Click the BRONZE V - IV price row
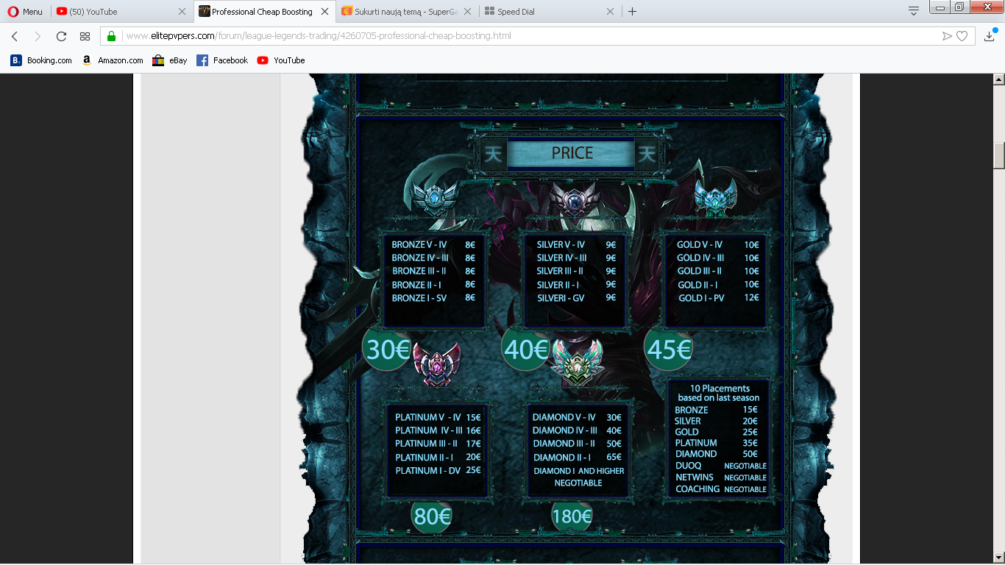The height and width of the screenshot is (565, 1005). (433, 245)
